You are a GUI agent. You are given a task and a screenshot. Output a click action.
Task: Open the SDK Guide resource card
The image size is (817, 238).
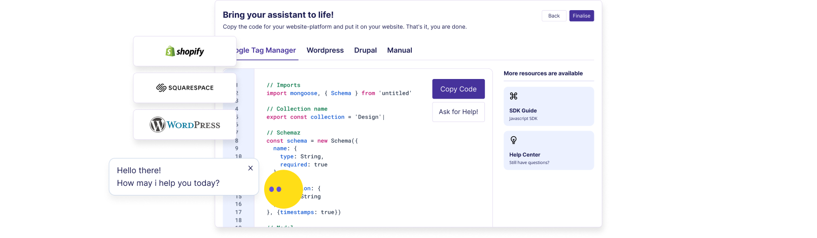pos(548,106)
